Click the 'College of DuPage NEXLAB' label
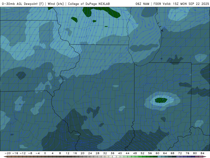Screen dimensions: 210x158 point(89,4)
